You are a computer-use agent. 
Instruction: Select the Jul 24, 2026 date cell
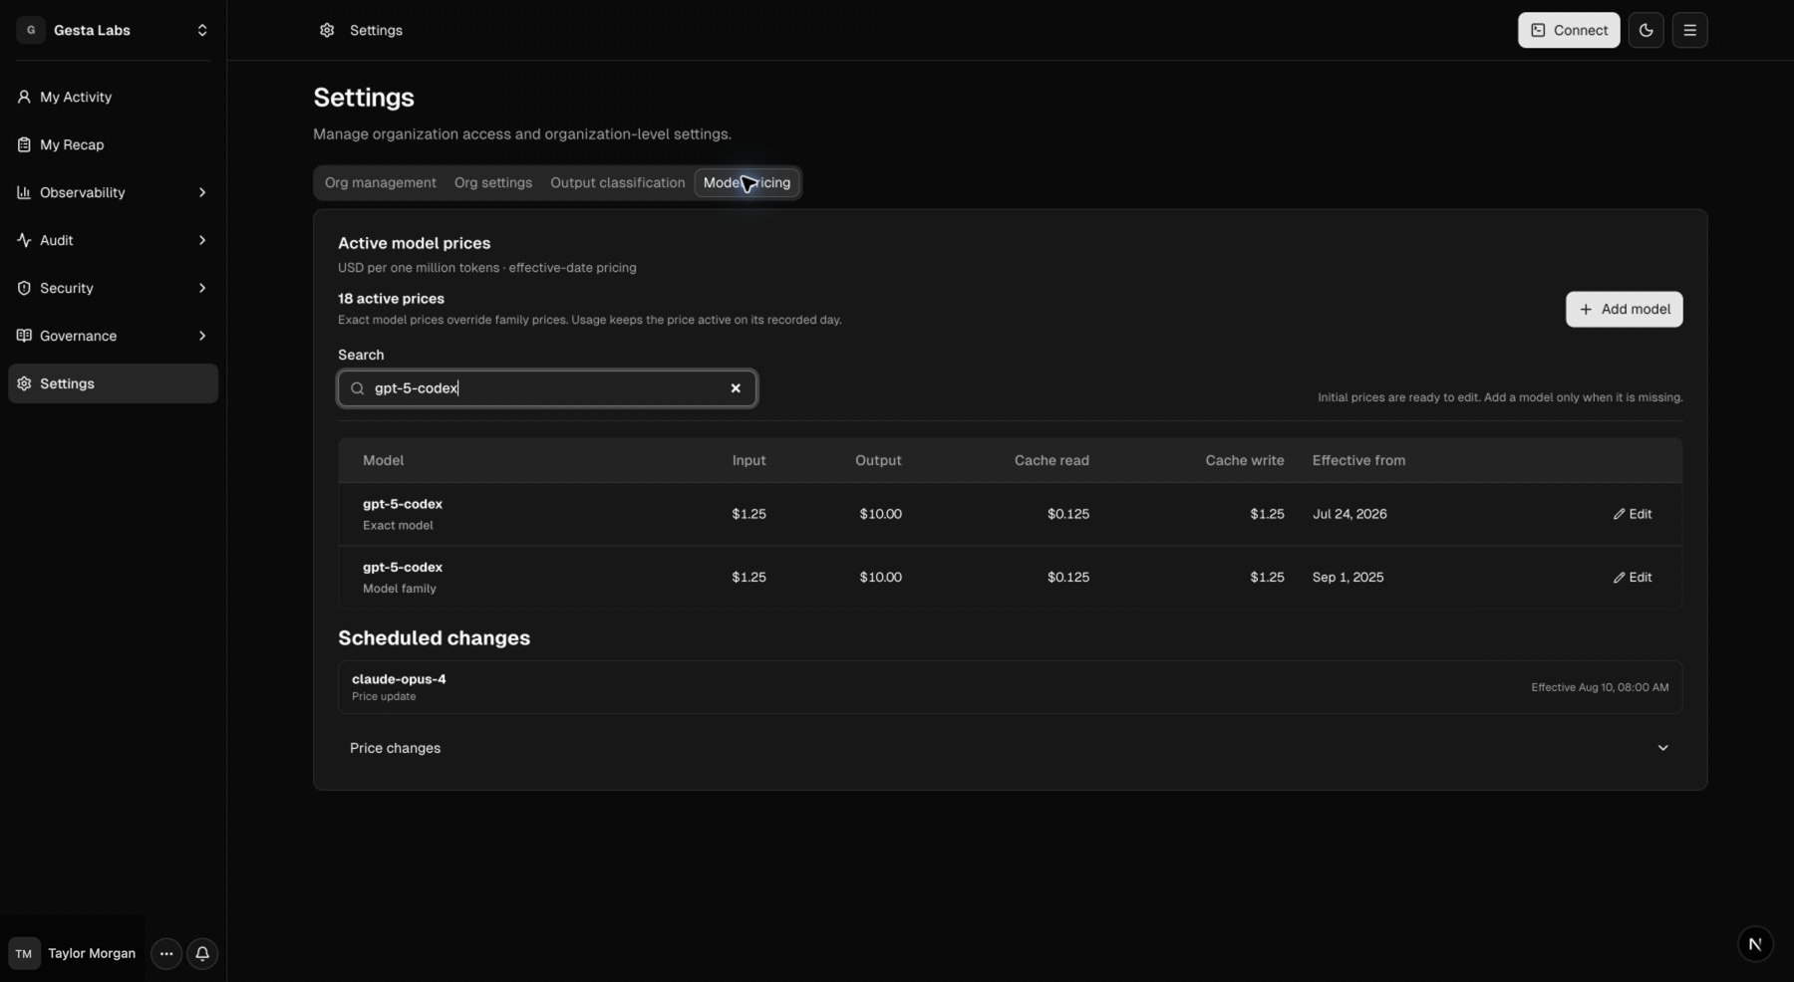coord(1349,514)
